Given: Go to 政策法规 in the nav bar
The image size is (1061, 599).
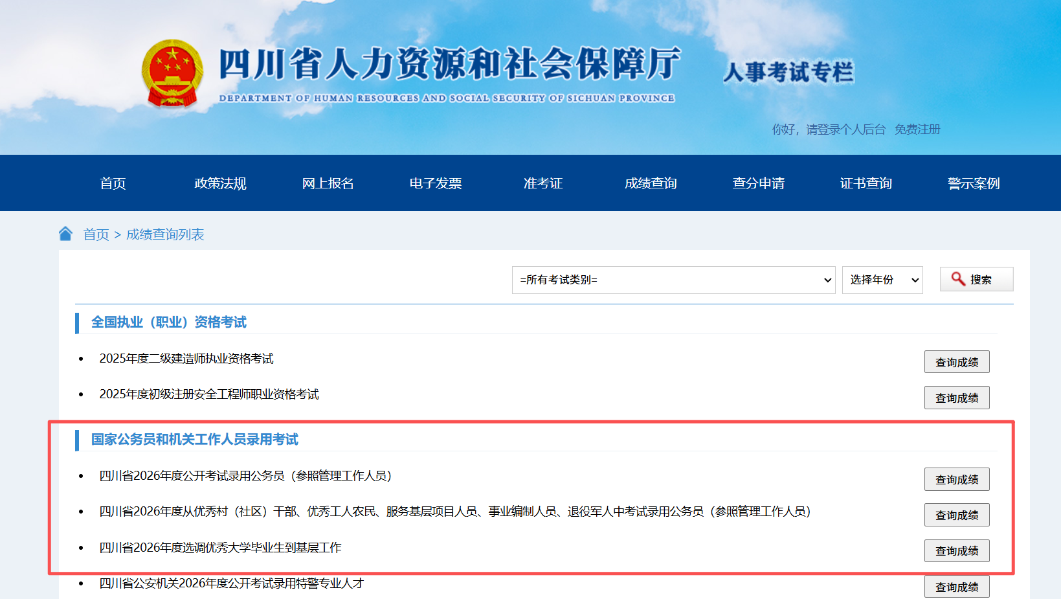Looking at the screenshot, I should [220, 183].
